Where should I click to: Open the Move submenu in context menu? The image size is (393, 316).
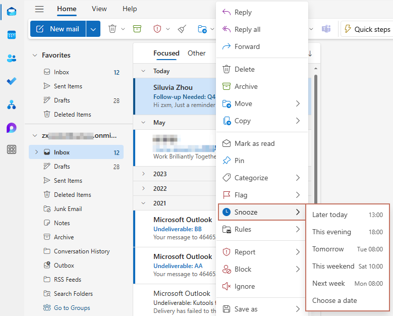pos(262,103)
